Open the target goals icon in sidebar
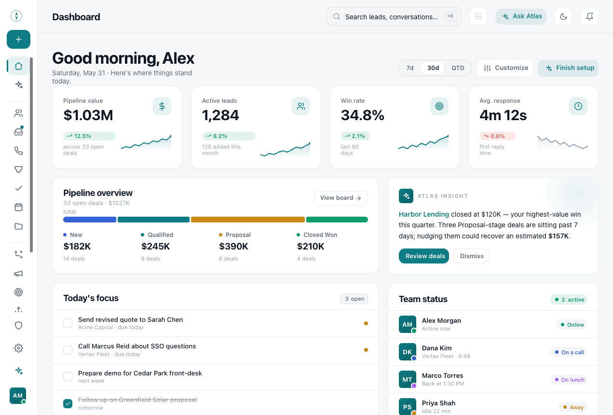 [18, 292]
